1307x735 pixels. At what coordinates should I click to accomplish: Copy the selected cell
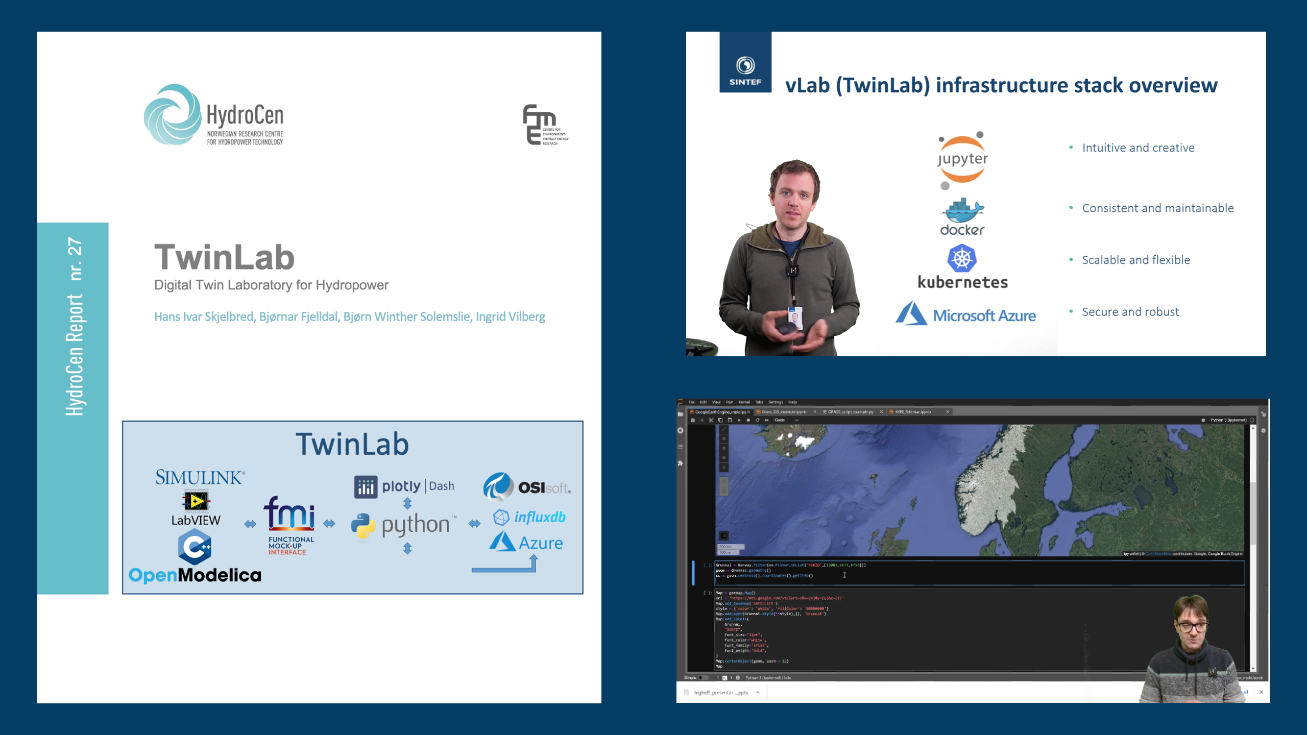[720, 421]
